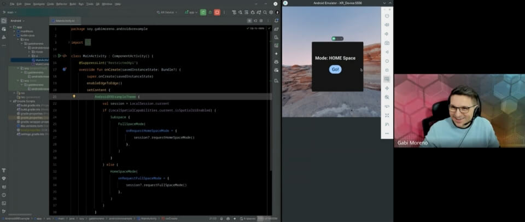
Task: Click the override gutter icon on line 17
Action: (65, 69)
